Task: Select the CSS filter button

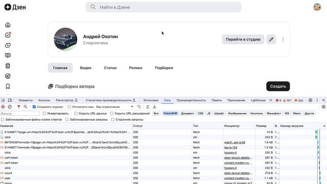Action: coord(200,113)
